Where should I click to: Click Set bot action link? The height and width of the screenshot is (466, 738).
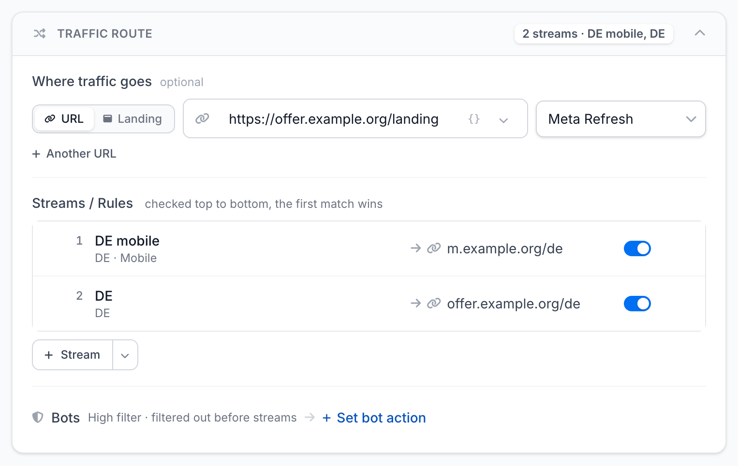coord(374,418)
